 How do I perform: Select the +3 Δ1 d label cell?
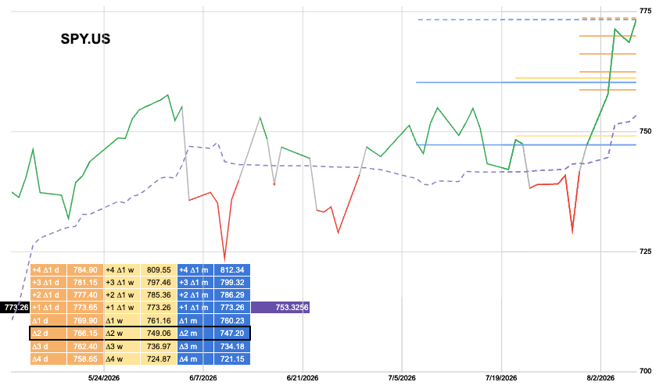(48, 283)
